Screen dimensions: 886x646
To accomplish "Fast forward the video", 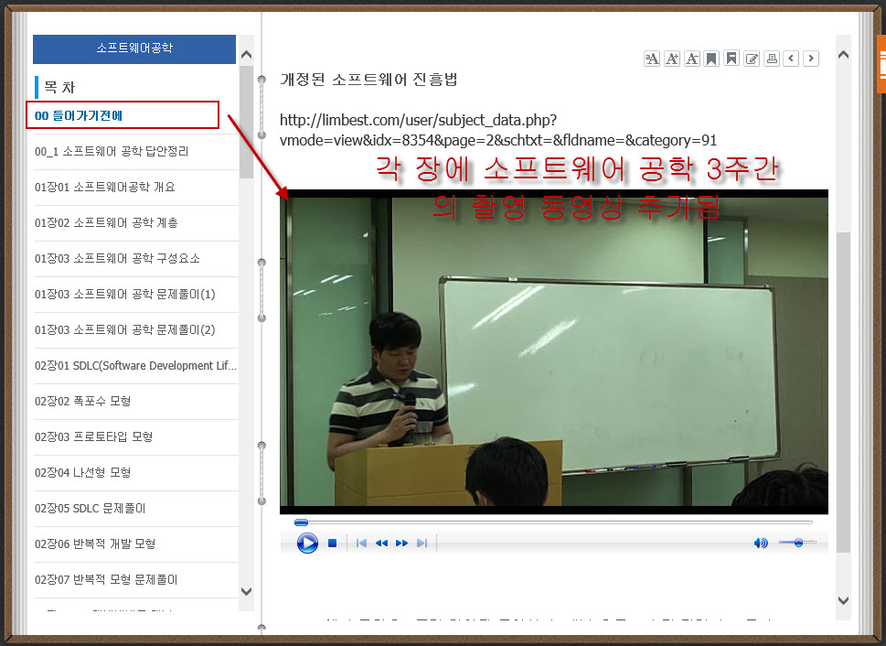I will pyautogui.click(x=401, y=543).
